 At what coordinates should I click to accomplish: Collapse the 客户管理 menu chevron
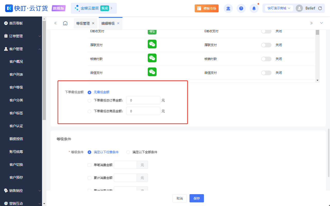[x=40, y=49]
